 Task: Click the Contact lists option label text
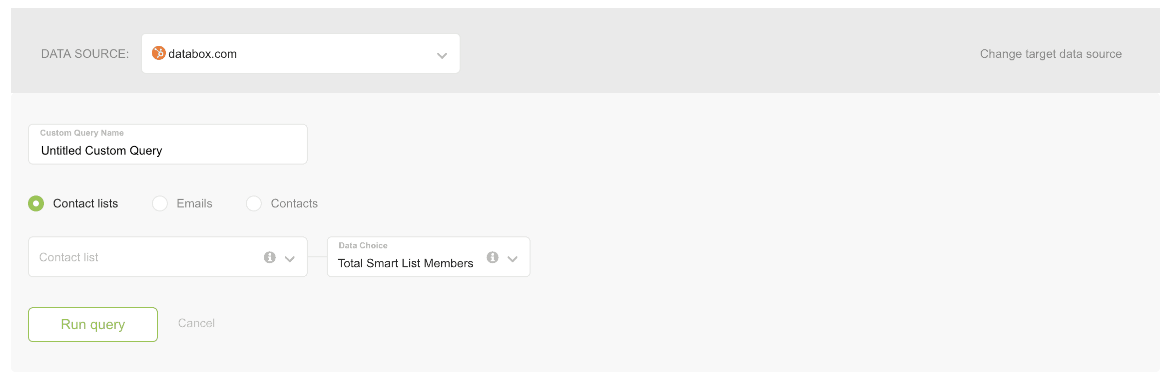[x=85, y=203]
